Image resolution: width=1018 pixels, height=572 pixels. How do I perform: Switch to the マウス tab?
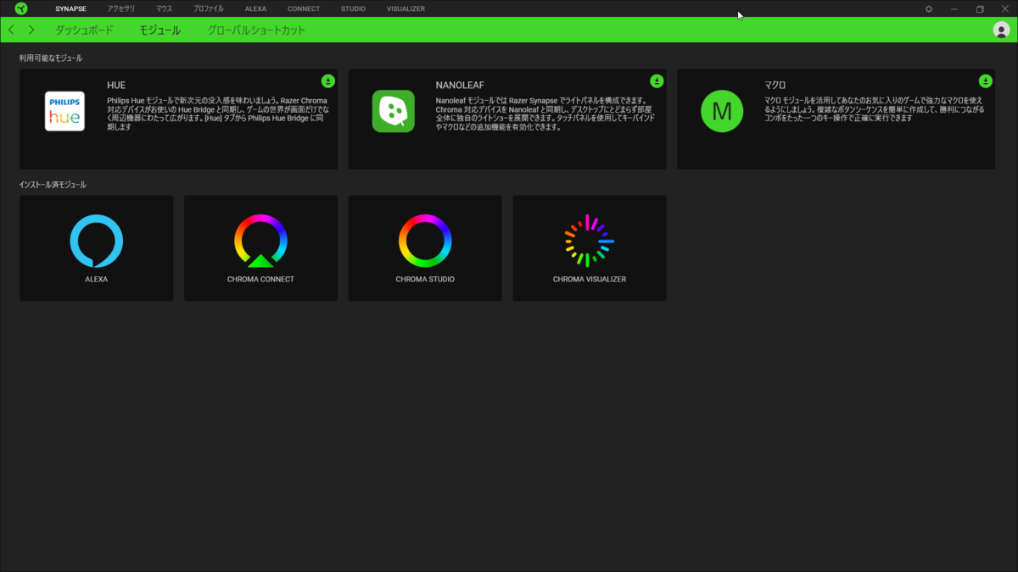[164, 8]
